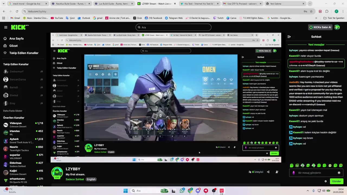Open Kaijiri recommended channel
The height and width of the screenshot is (195, 347).
pos(23,173)
